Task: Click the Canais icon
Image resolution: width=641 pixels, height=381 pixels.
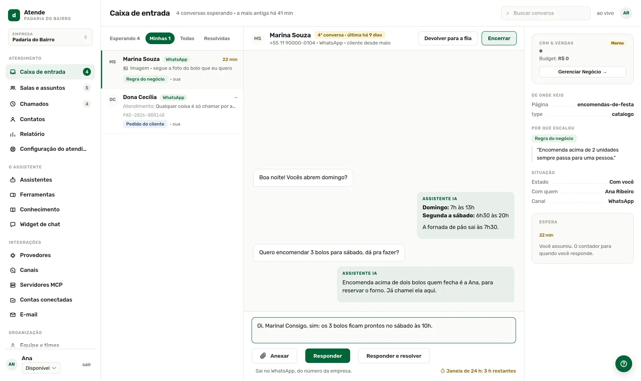Action: point(13,270)
